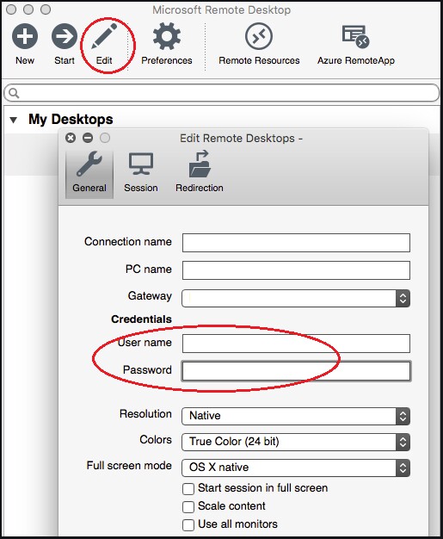Open the Gateway dropdown
Viewport: 443px width, 539px height.
[296, 298]
